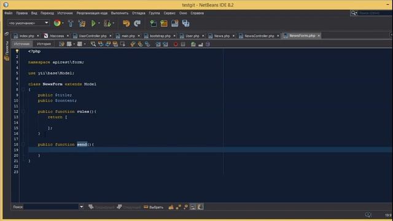Viewport: 393px width, 221px height.
Task: Click the Uncomment toolbar icon
Action: click(208, 44)
